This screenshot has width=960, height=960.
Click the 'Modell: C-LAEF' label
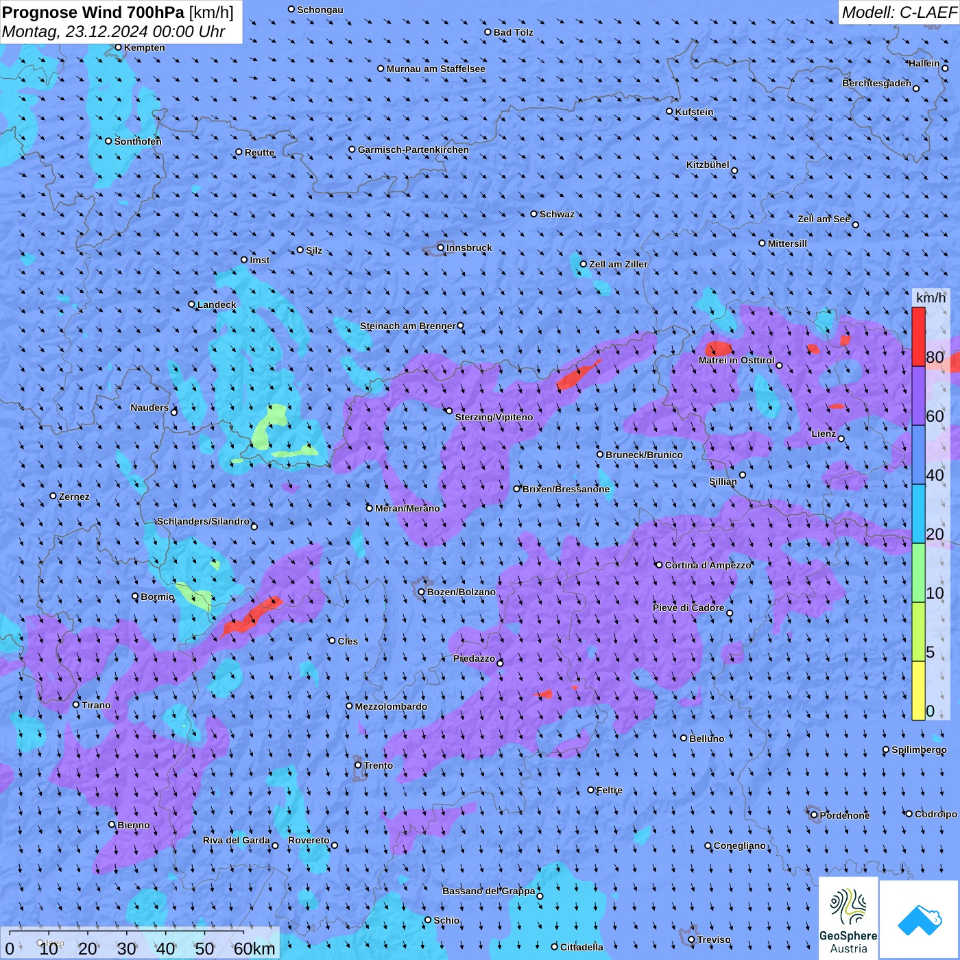pyautogui.click(x=898, y=12)
